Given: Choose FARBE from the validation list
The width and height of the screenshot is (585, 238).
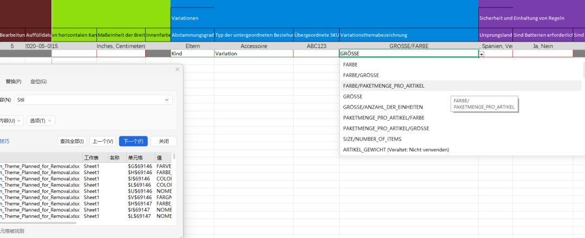Looking at the screenshot, I should [461, 64].
